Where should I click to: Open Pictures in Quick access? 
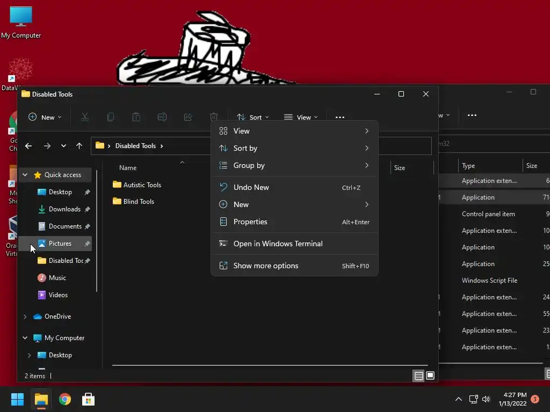(55, 244)
